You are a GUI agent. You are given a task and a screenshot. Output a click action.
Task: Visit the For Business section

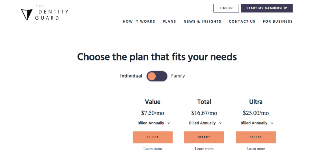coord(278,22)
